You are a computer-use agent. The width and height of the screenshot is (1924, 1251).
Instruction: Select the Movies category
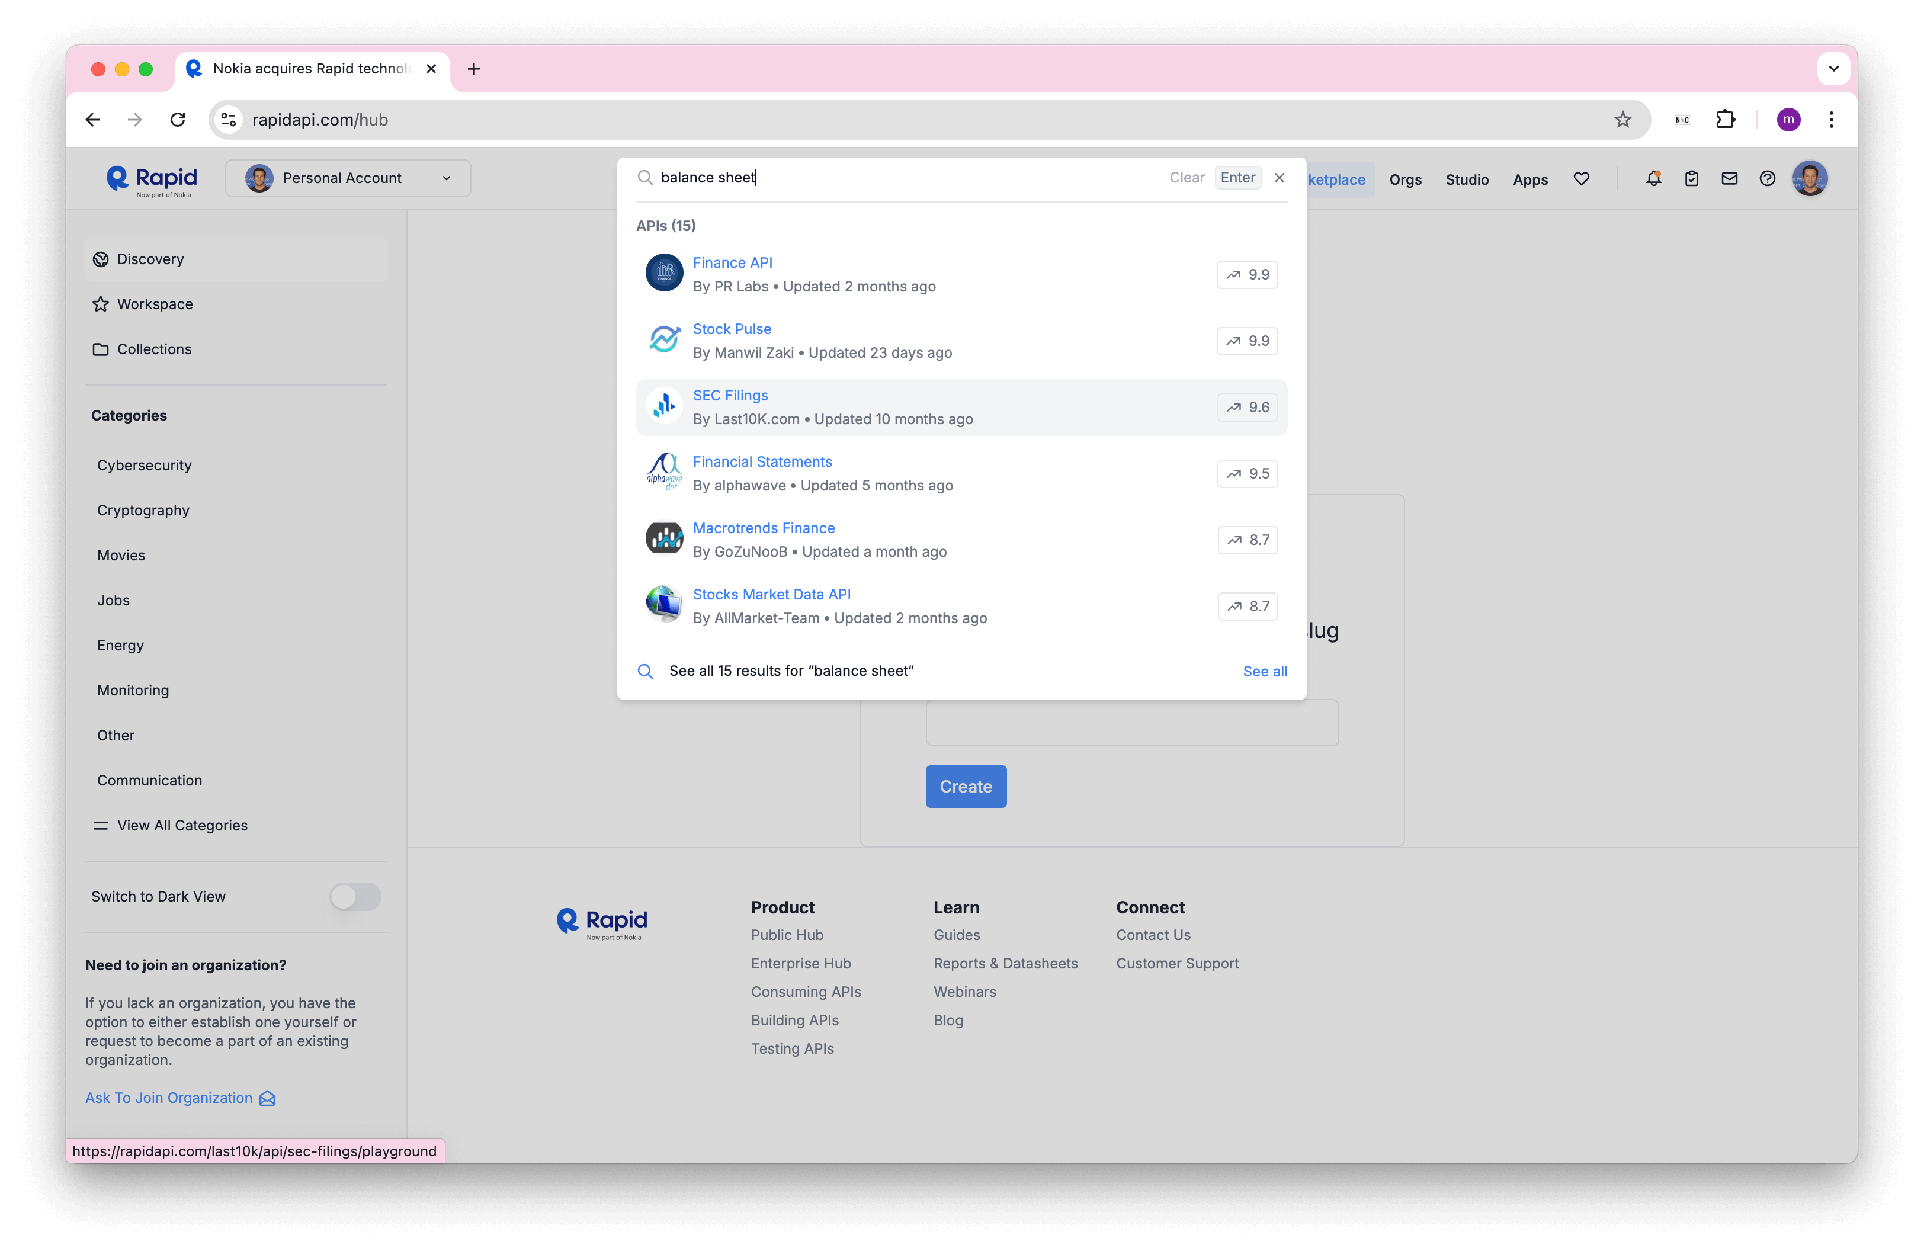coord(121,555)
